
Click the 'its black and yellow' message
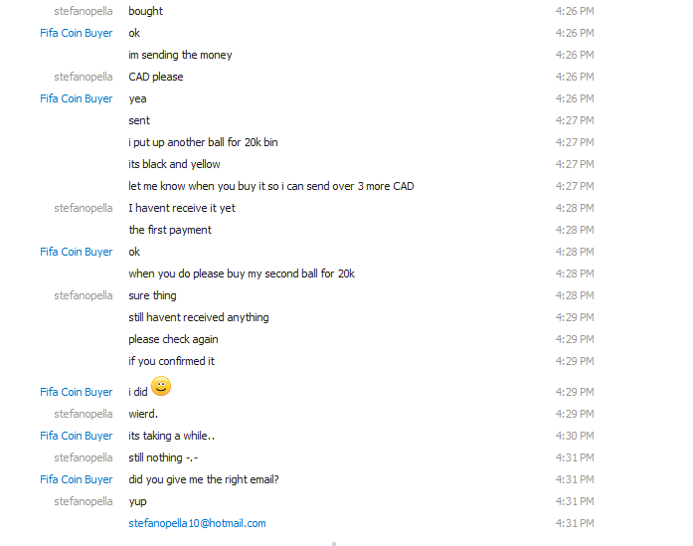174,164
